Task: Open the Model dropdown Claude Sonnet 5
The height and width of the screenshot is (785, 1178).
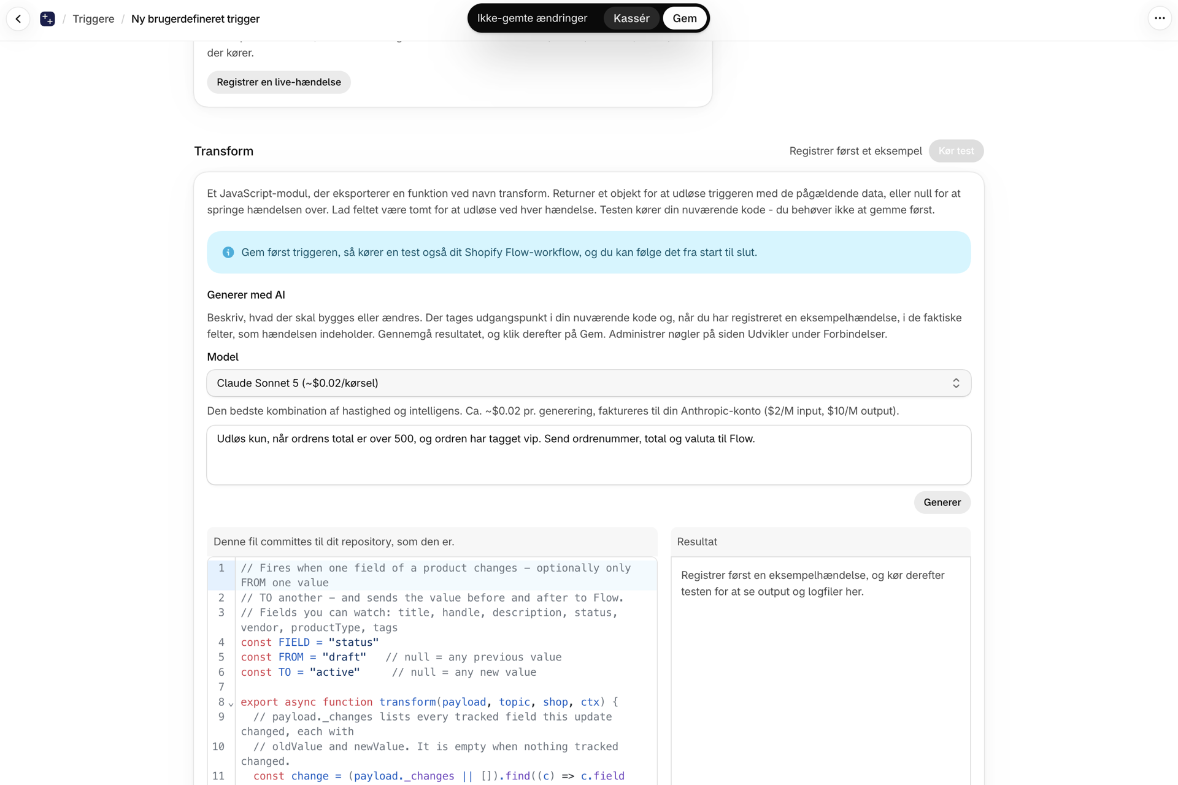Action: 588,383
